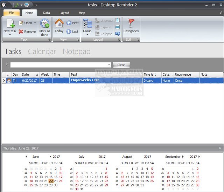
Task: Click the Group layout icon
Action: click(x=87, y=23)
